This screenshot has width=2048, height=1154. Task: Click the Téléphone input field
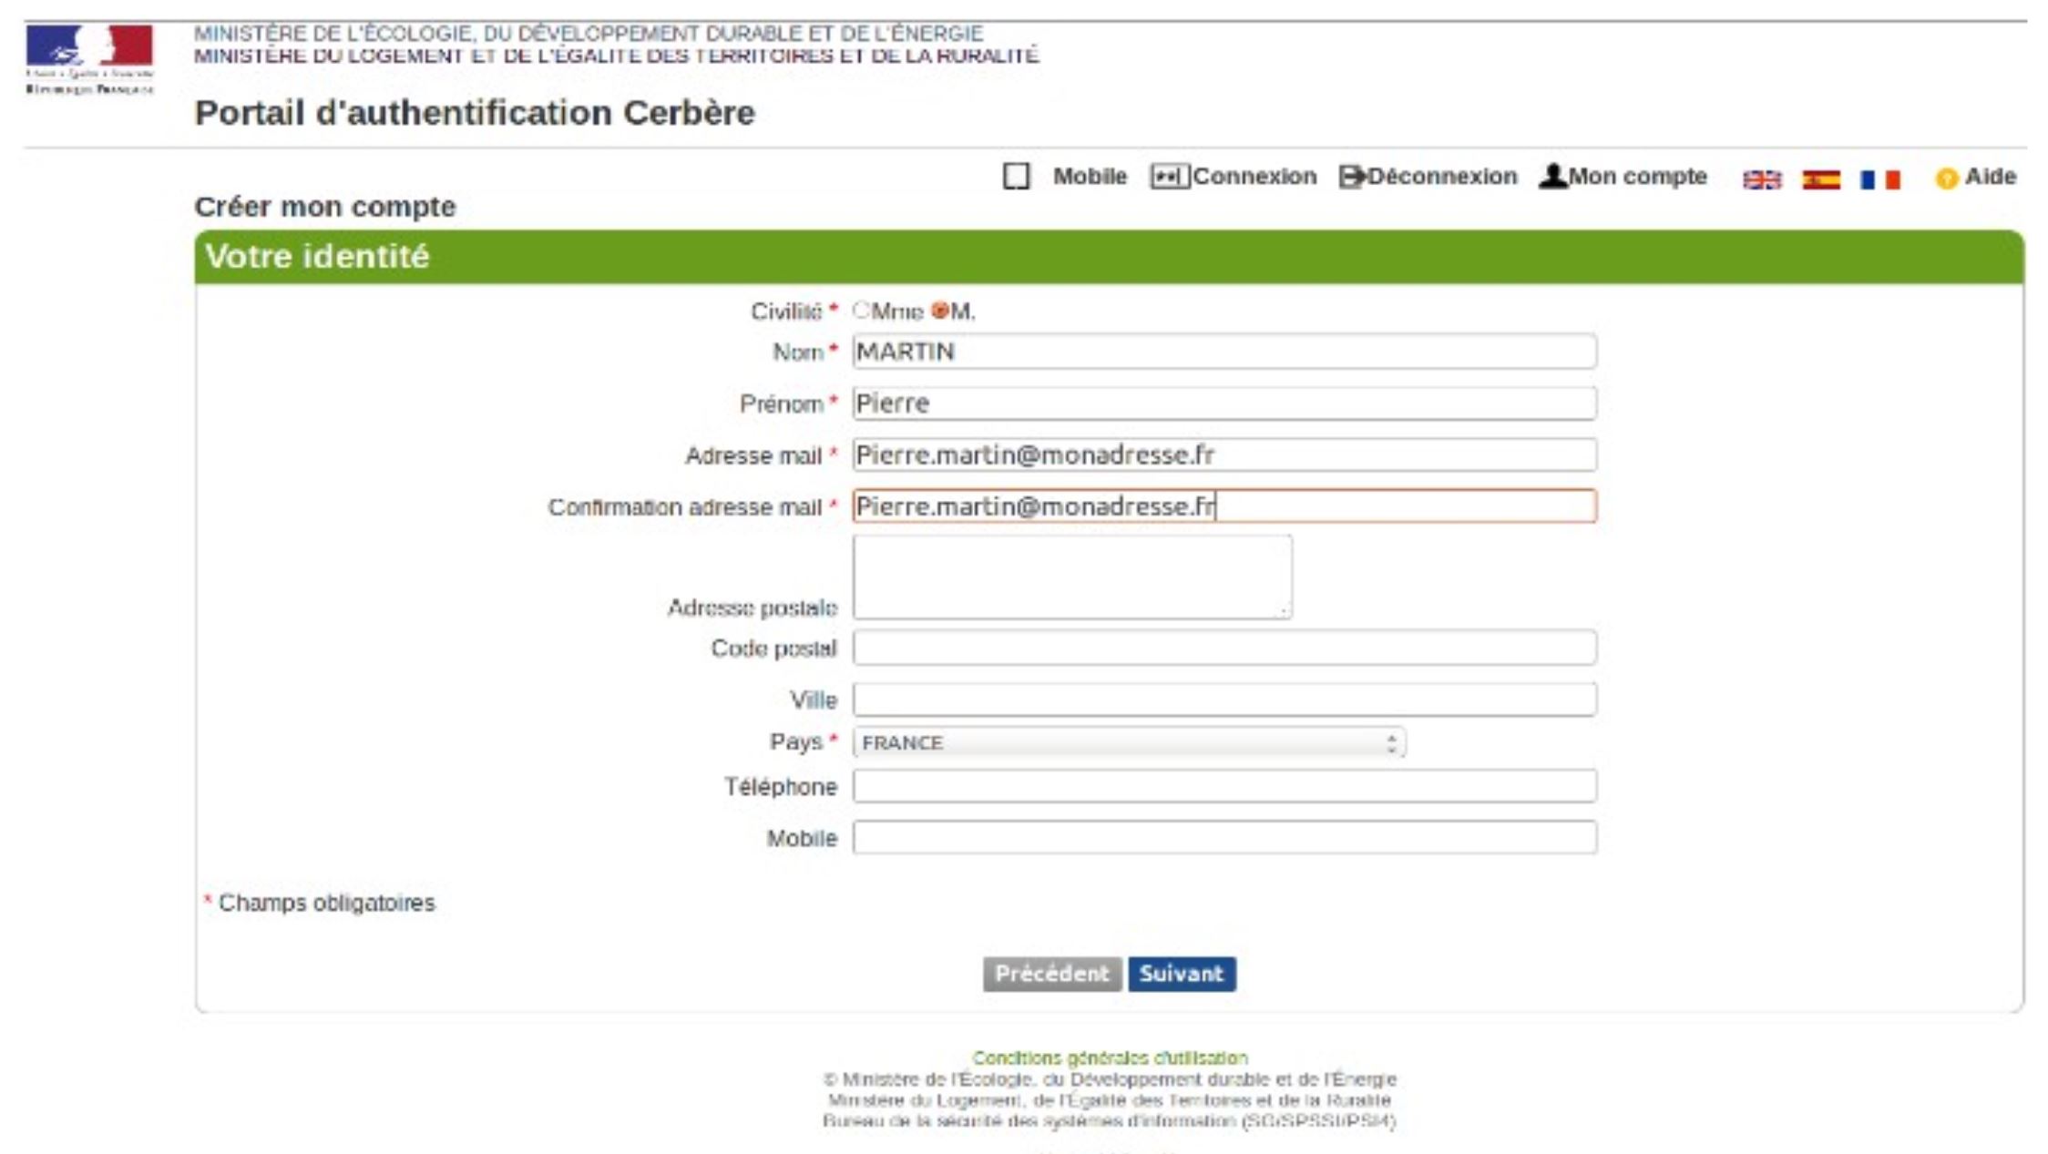[x=1224, y=786]
